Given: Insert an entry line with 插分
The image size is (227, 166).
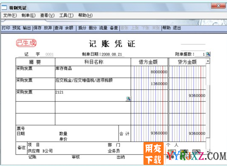Looking at the screenshot, I should point(82,28).
